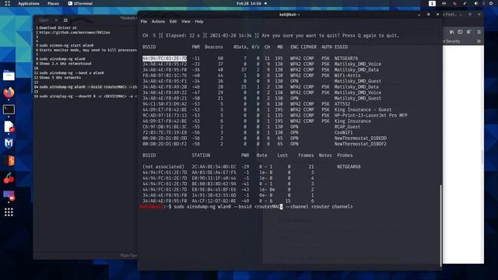Launch Cherrytree from the dock
The height and width of the screenshot is (280, 498).
point(9,178)
